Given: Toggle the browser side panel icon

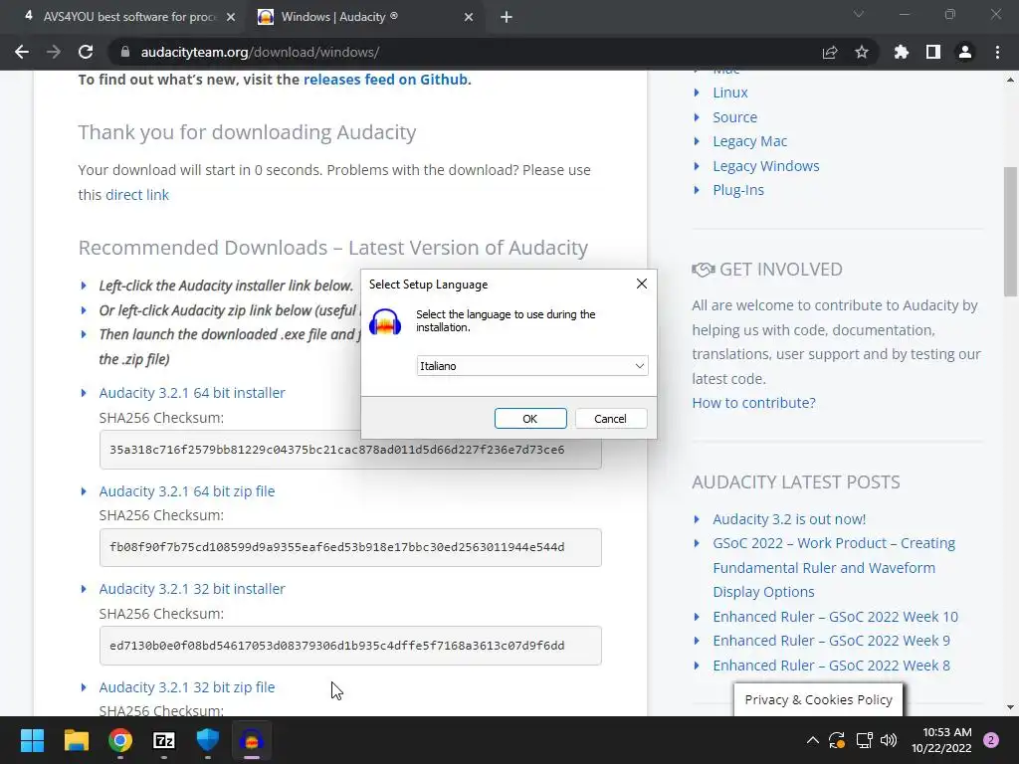Looking at the screenshot, I should (933, 52).
